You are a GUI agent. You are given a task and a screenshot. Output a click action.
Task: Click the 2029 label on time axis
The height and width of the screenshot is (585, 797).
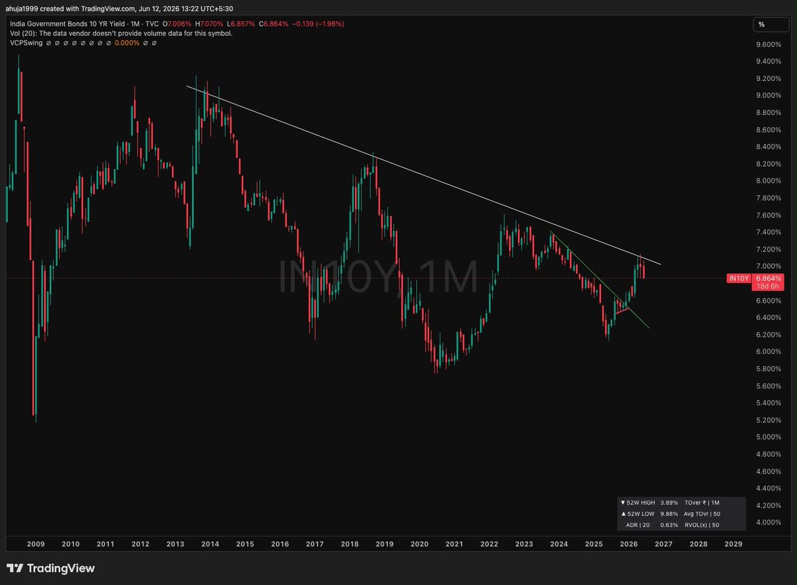click(x=733, y=544)
